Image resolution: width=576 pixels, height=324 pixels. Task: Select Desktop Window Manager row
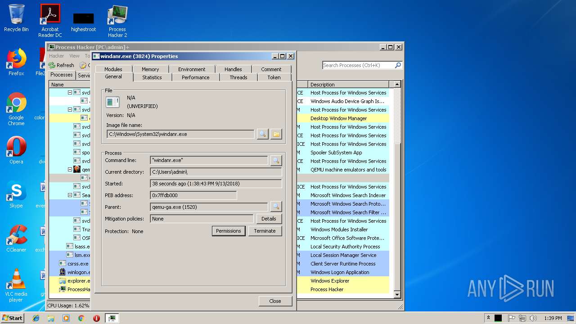[x=338, y=118]
